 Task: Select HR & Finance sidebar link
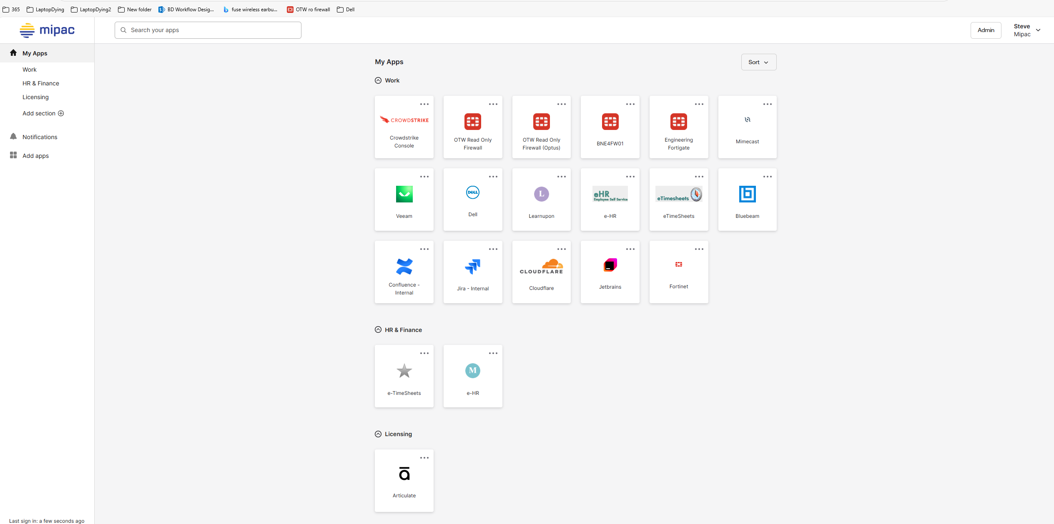41,83
